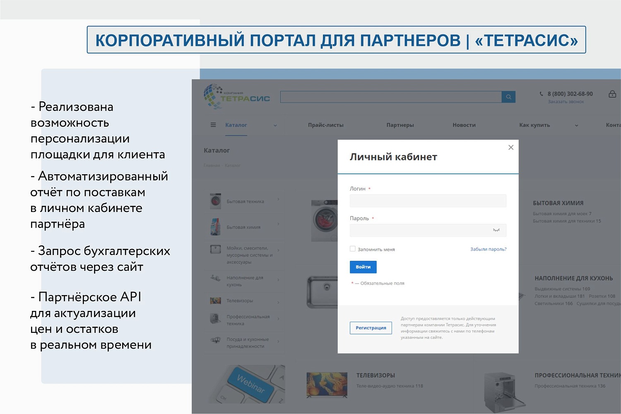The width and height of the screenshot is (621, 414).
Task: Open the Как купить menu item
Action: click(534, 125)
